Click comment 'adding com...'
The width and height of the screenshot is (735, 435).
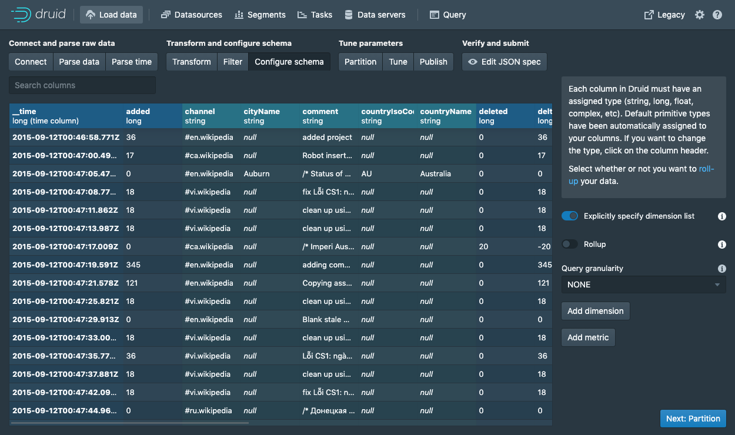[x=329, y=265]
